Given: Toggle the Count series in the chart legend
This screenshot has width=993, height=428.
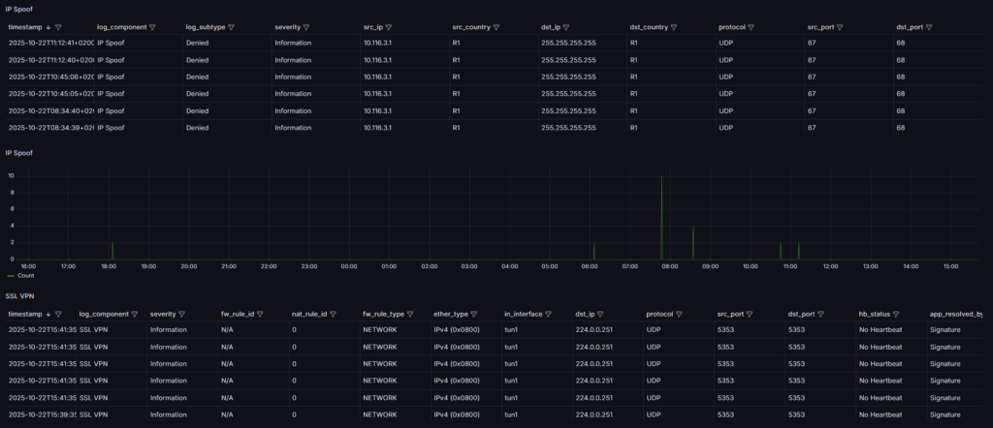Looking at the screenshot, I should 22,276.
